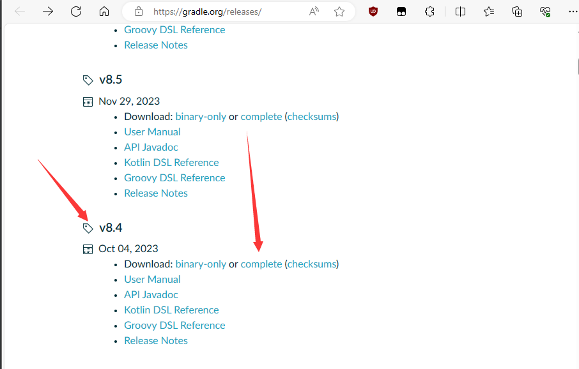
Task: Select the v8.5 version heading
Action: pos(111,80)
